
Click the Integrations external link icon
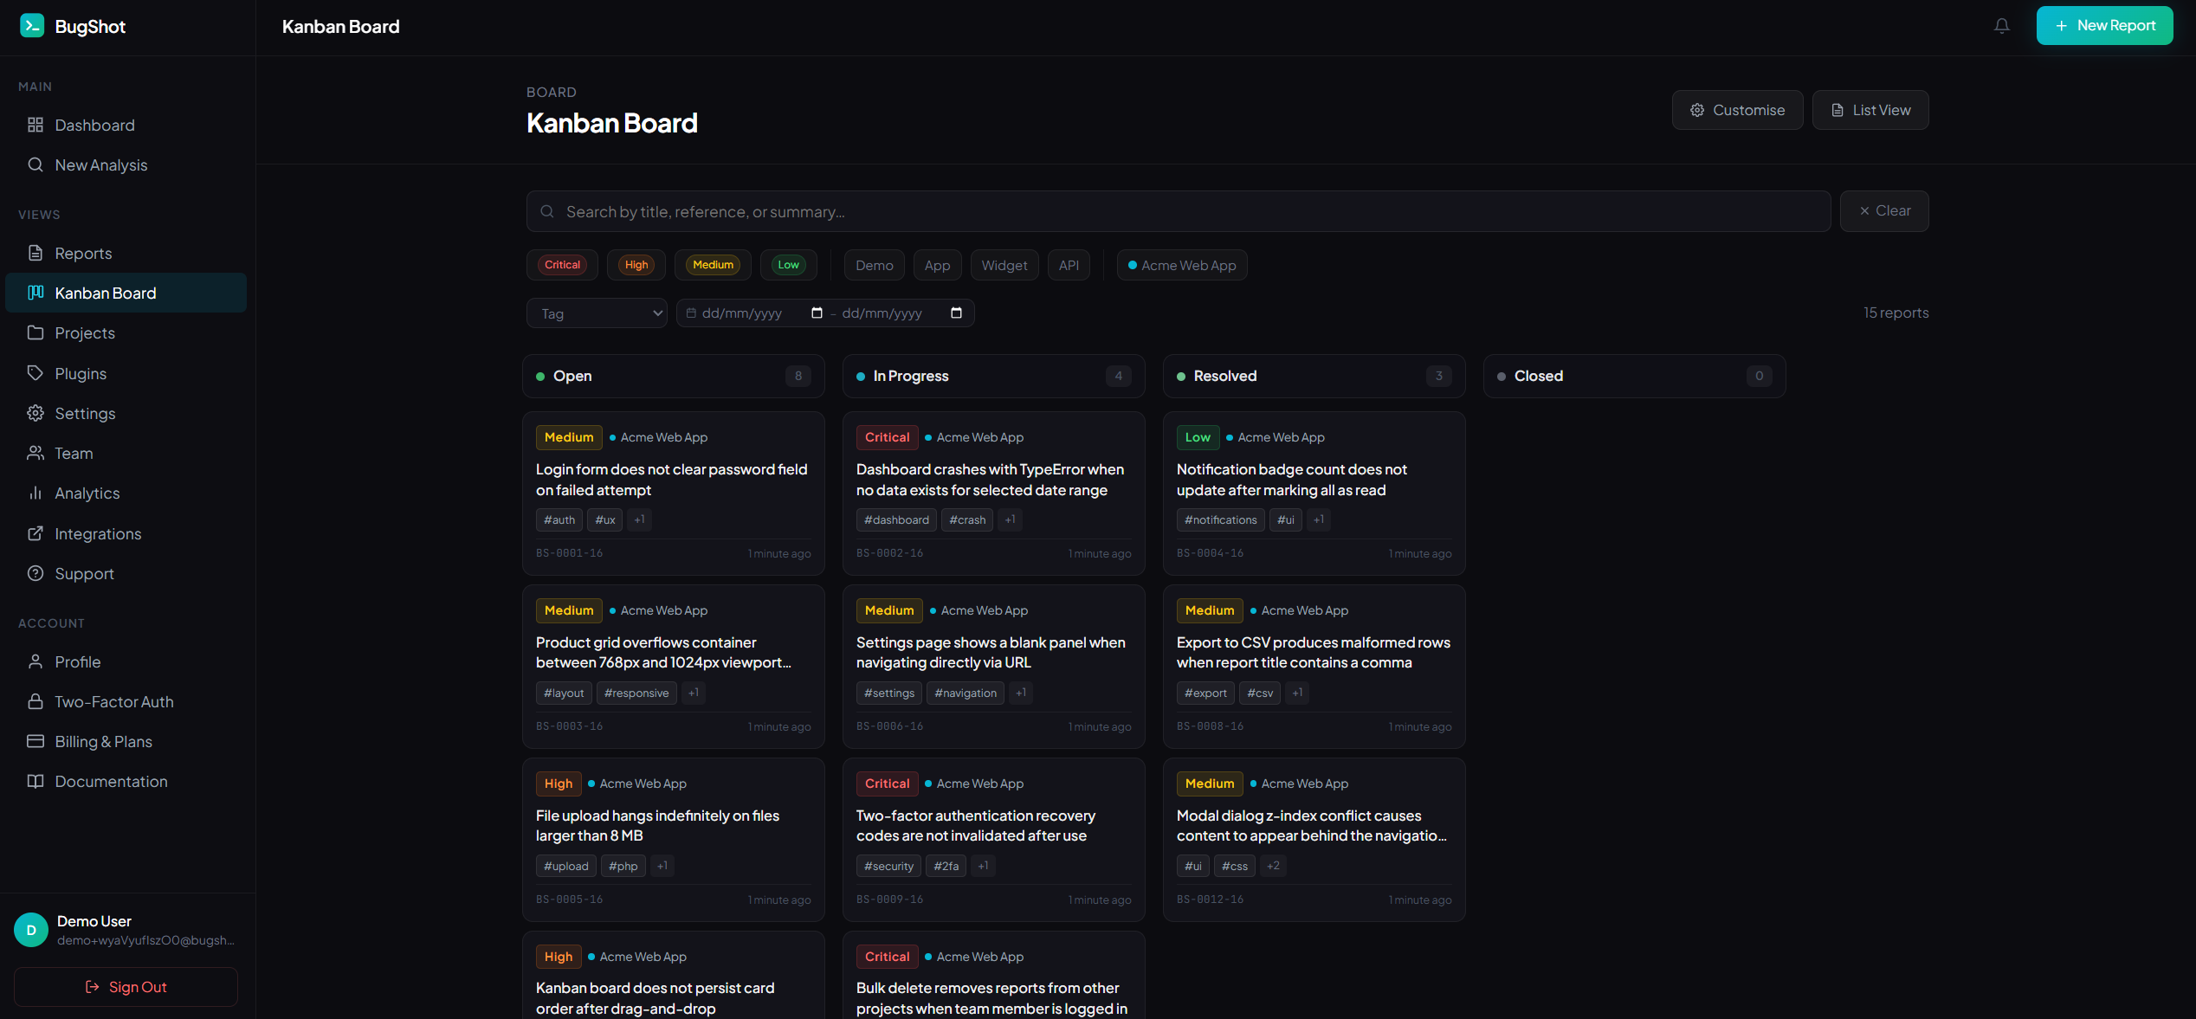[36, 533]
